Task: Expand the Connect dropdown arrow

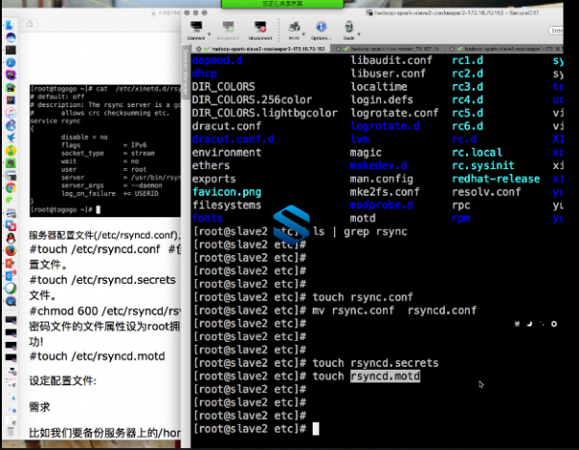Action: (x=209, y=34)
